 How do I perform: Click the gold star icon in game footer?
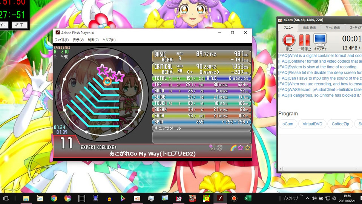[247, 148]
